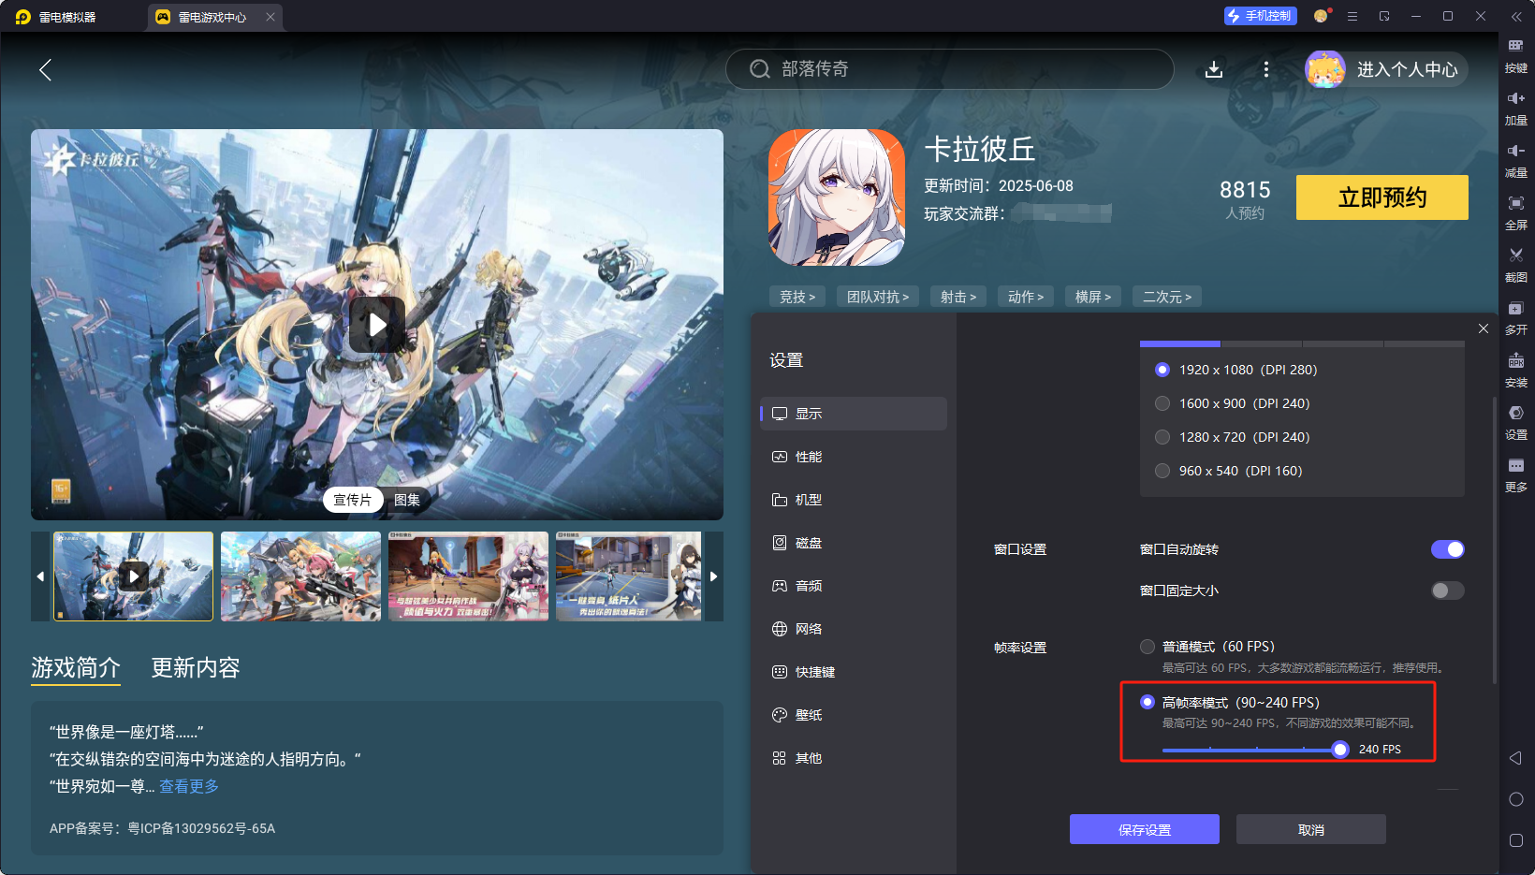Open 网络 network settings section

point(854,629)
